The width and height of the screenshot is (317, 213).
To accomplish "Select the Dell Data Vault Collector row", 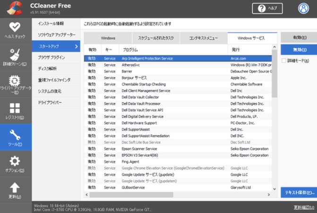I will tap(178, 97).
